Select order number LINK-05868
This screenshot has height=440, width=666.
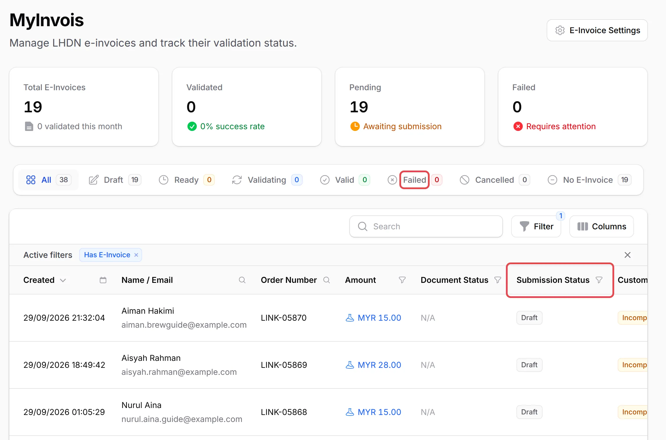click(x=284, y=412)
